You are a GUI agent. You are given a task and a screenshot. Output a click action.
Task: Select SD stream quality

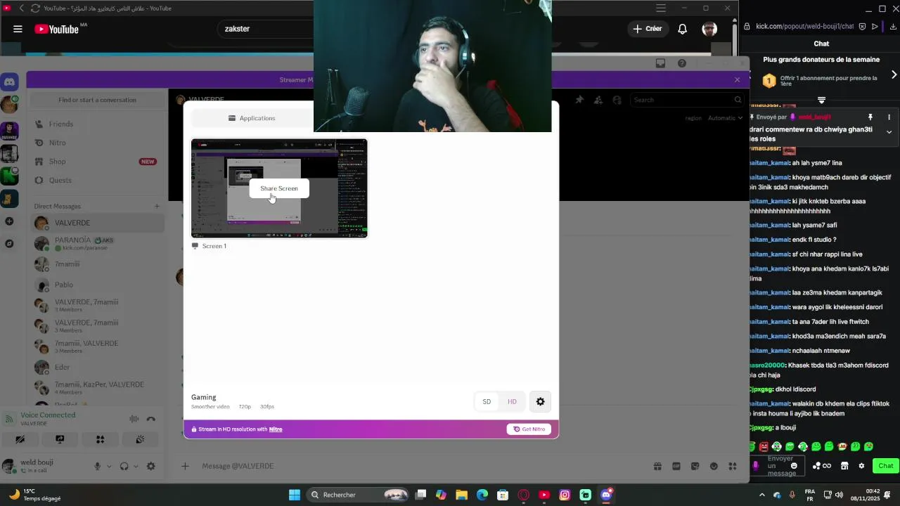[x=487, y=402]
